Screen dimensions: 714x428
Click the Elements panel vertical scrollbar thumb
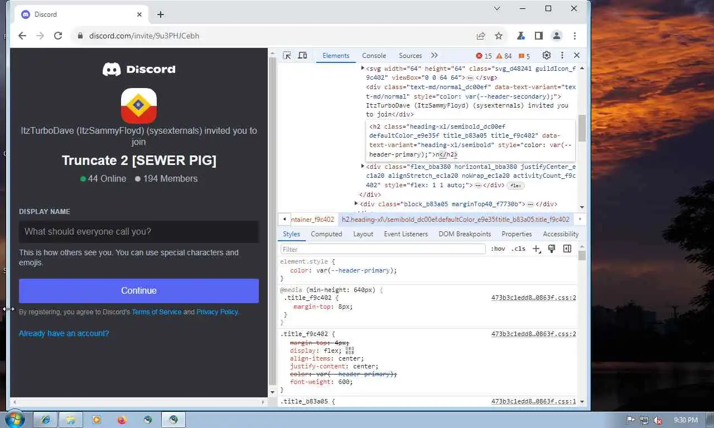click(x=582, y=128)
